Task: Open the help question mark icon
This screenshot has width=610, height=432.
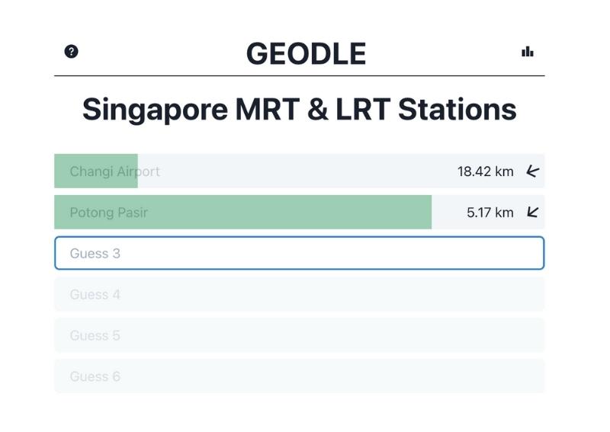Action: point(71,52)
